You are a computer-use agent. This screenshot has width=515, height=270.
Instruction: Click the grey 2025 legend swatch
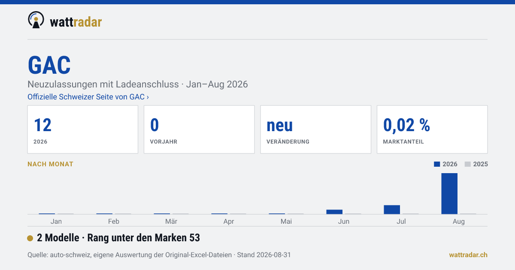pyautogui.click(x=468, y=164)
